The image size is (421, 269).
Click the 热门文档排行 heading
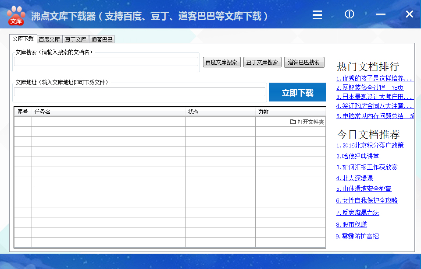[367, 66]
